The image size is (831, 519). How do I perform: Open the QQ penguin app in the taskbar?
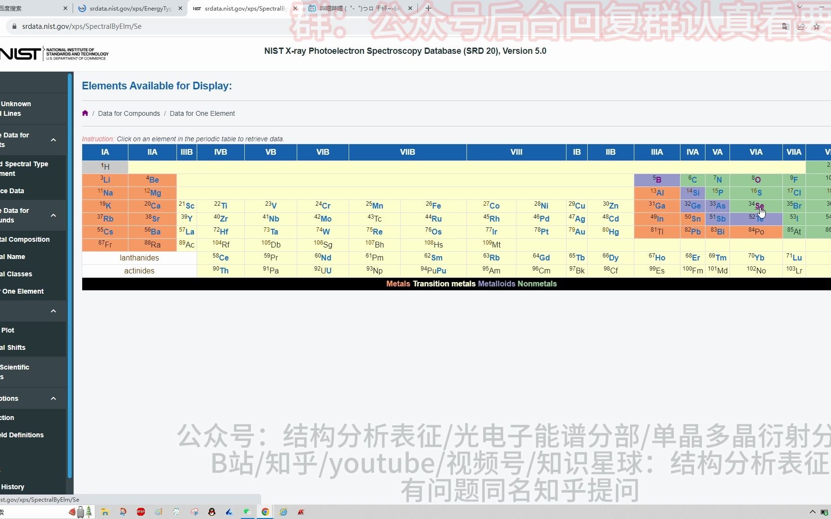pyautogui.click(x=212, y=512)
